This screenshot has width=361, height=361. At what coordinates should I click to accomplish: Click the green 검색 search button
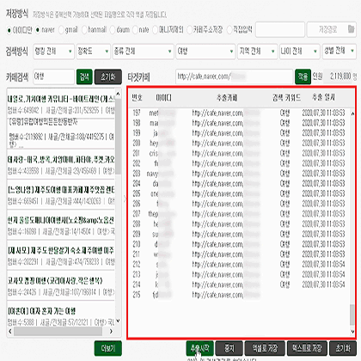84,76
